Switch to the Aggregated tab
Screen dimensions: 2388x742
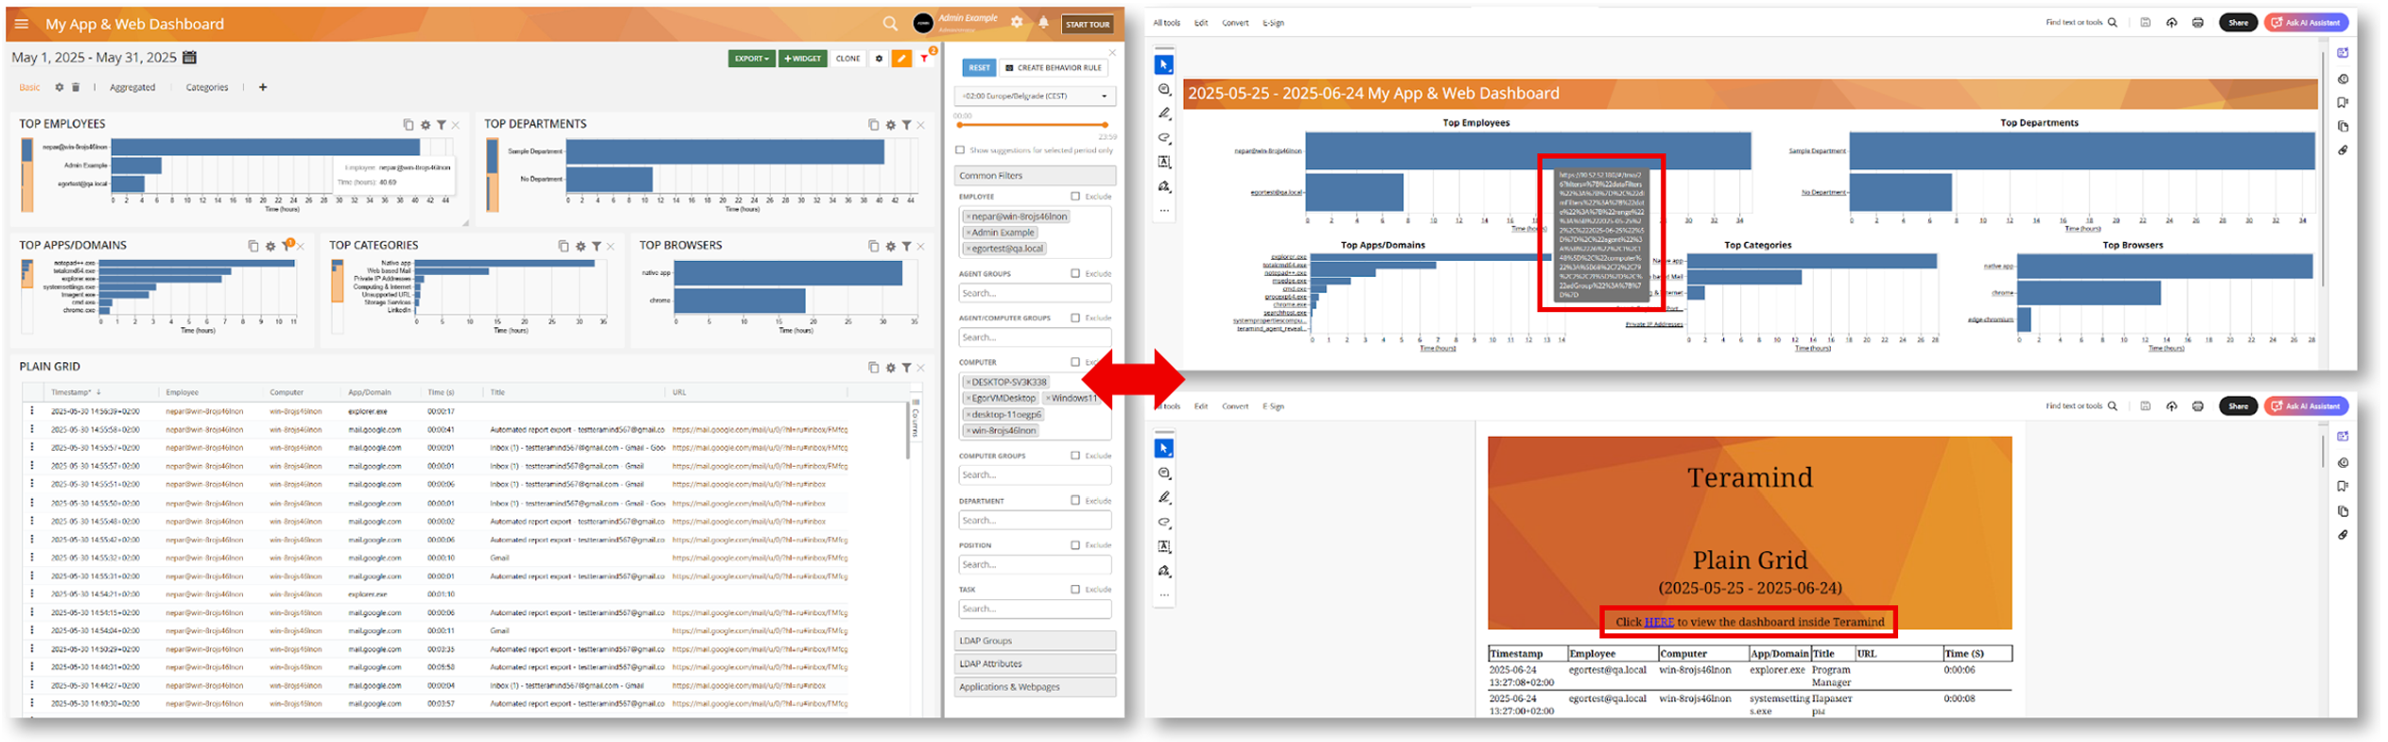click(x=132, y=87)
